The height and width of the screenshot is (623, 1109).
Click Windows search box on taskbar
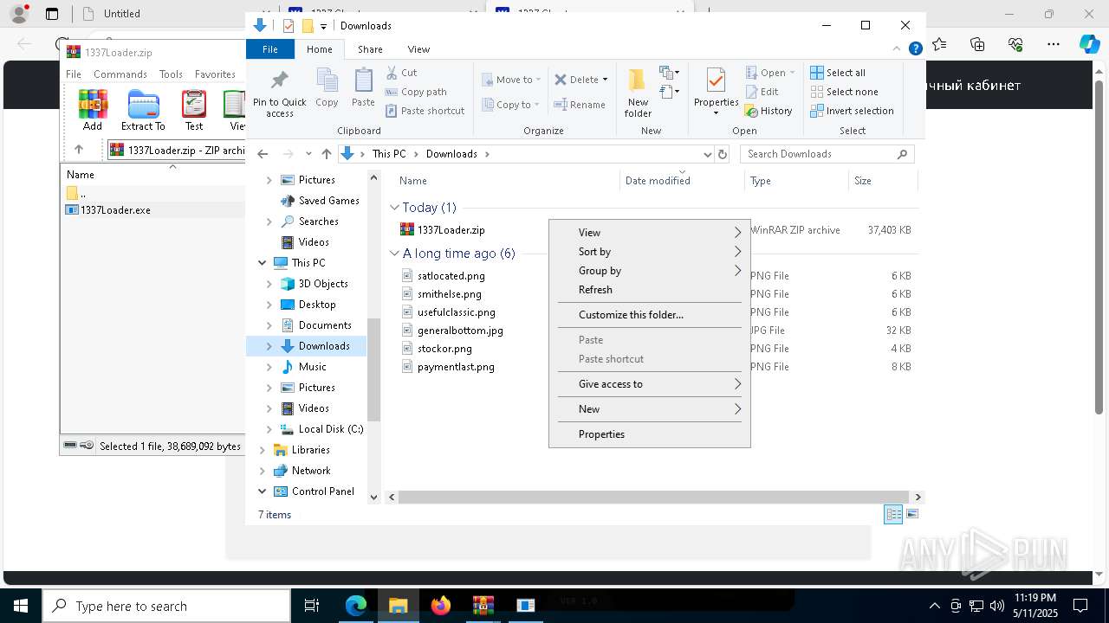[x=166, y=606]
